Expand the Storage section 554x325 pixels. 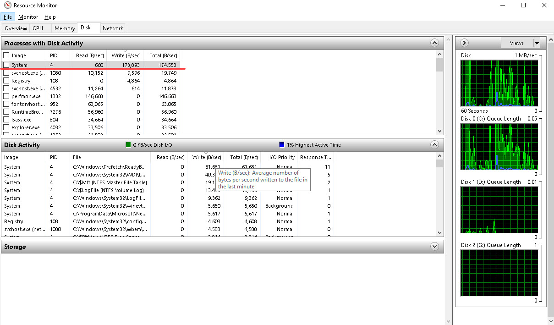(x=434, y=246)
